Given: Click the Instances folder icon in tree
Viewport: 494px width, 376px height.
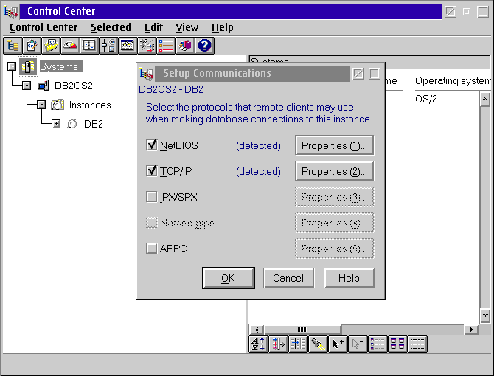Looking at the screenshot, I should [58, 105].
